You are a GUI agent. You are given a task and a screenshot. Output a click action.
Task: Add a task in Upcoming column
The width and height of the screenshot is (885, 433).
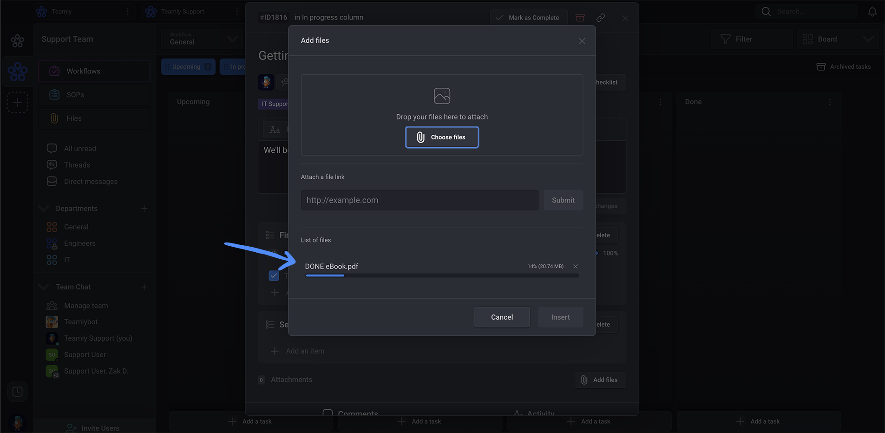(251, 421)
